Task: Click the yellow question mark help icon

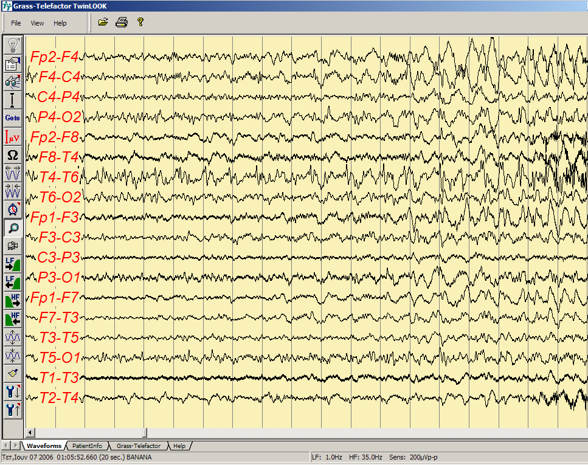Action: [x=140, y=22]
